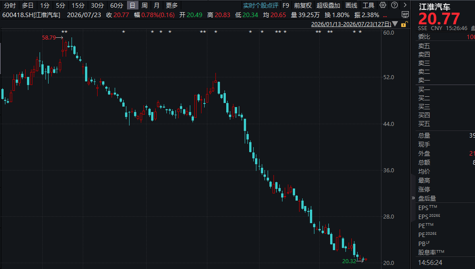
Task: Click the 58.79 high price marker
Action: (49, 38)
